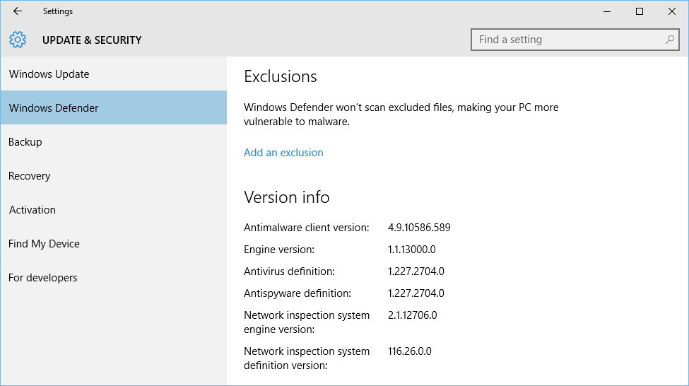689x386 pixels.
Task: Open Find My Device settings
Action: click(44, 244)
